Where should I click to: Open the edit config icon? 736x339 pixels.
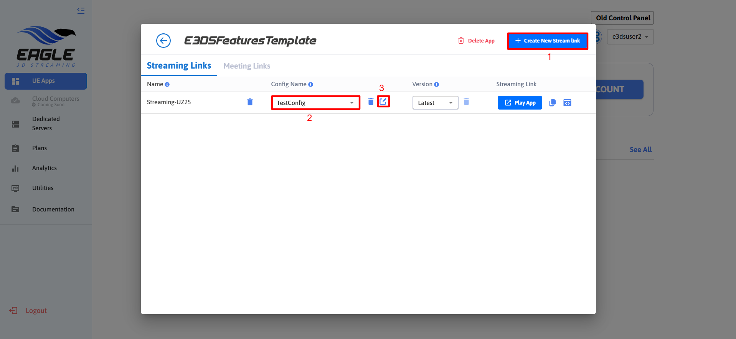(x=383, y=102)
